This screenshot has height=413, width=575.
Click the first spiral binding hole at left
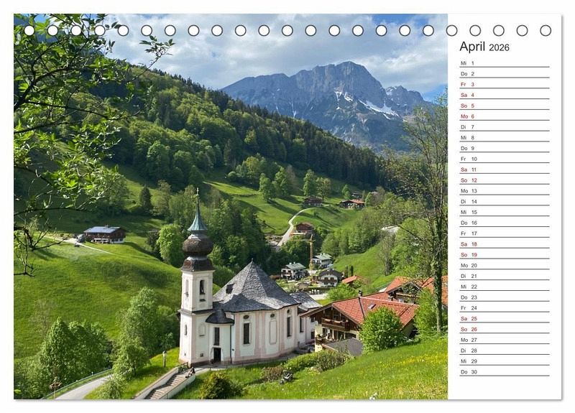click(x=29, y=30)
